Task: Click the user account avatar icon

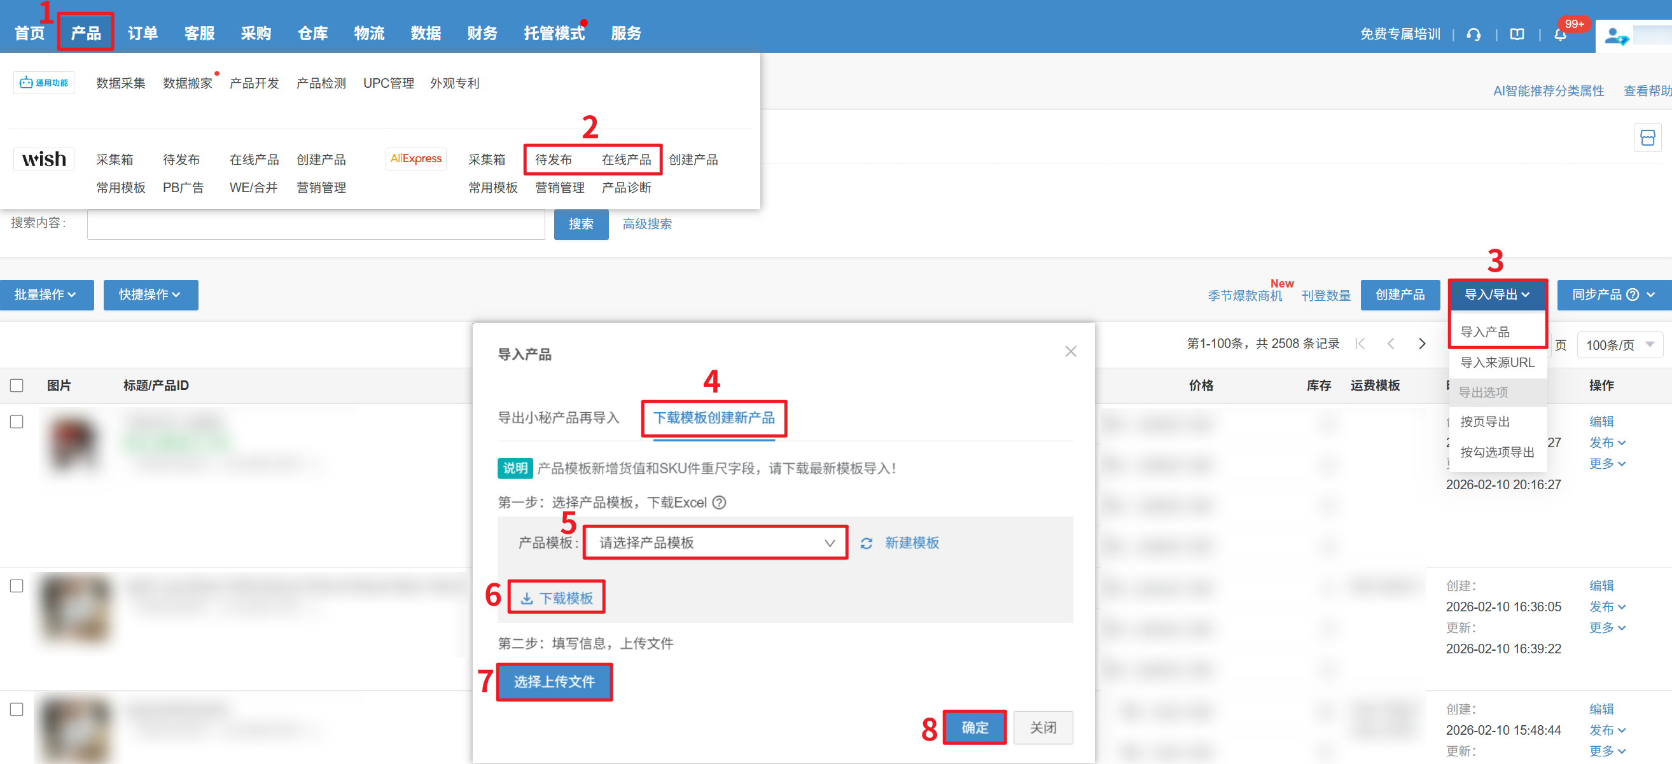Action: click(x=1615, y=36)
